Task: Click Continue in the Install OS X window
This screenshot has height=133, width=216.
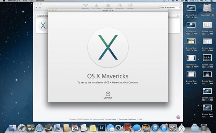Action: pos(108,95)
